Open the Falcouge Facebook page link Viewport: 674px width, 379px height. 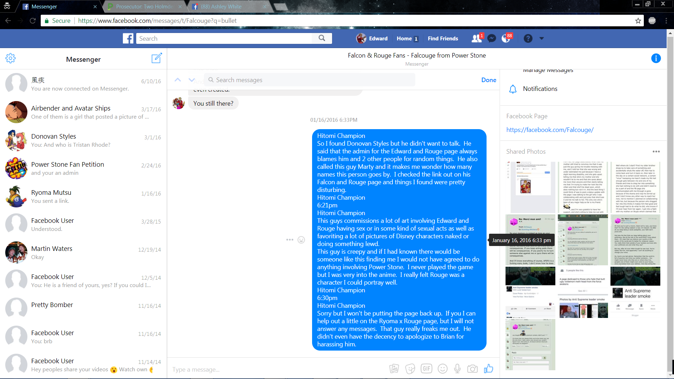[550, 130]
